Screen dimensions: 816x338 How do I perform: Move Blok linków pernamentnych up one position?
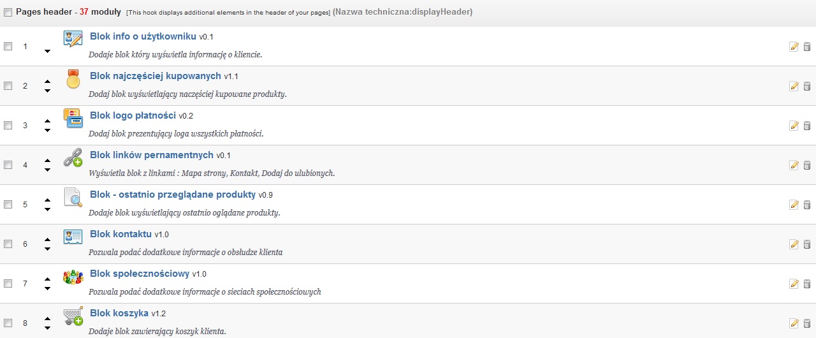click(x=47, y=160)
